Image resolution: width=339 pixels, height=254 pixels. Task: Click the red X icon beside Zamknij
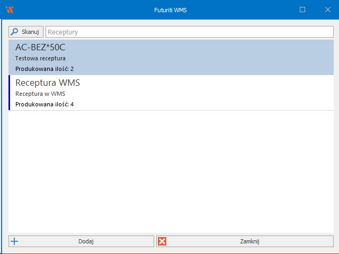(163, 241)
